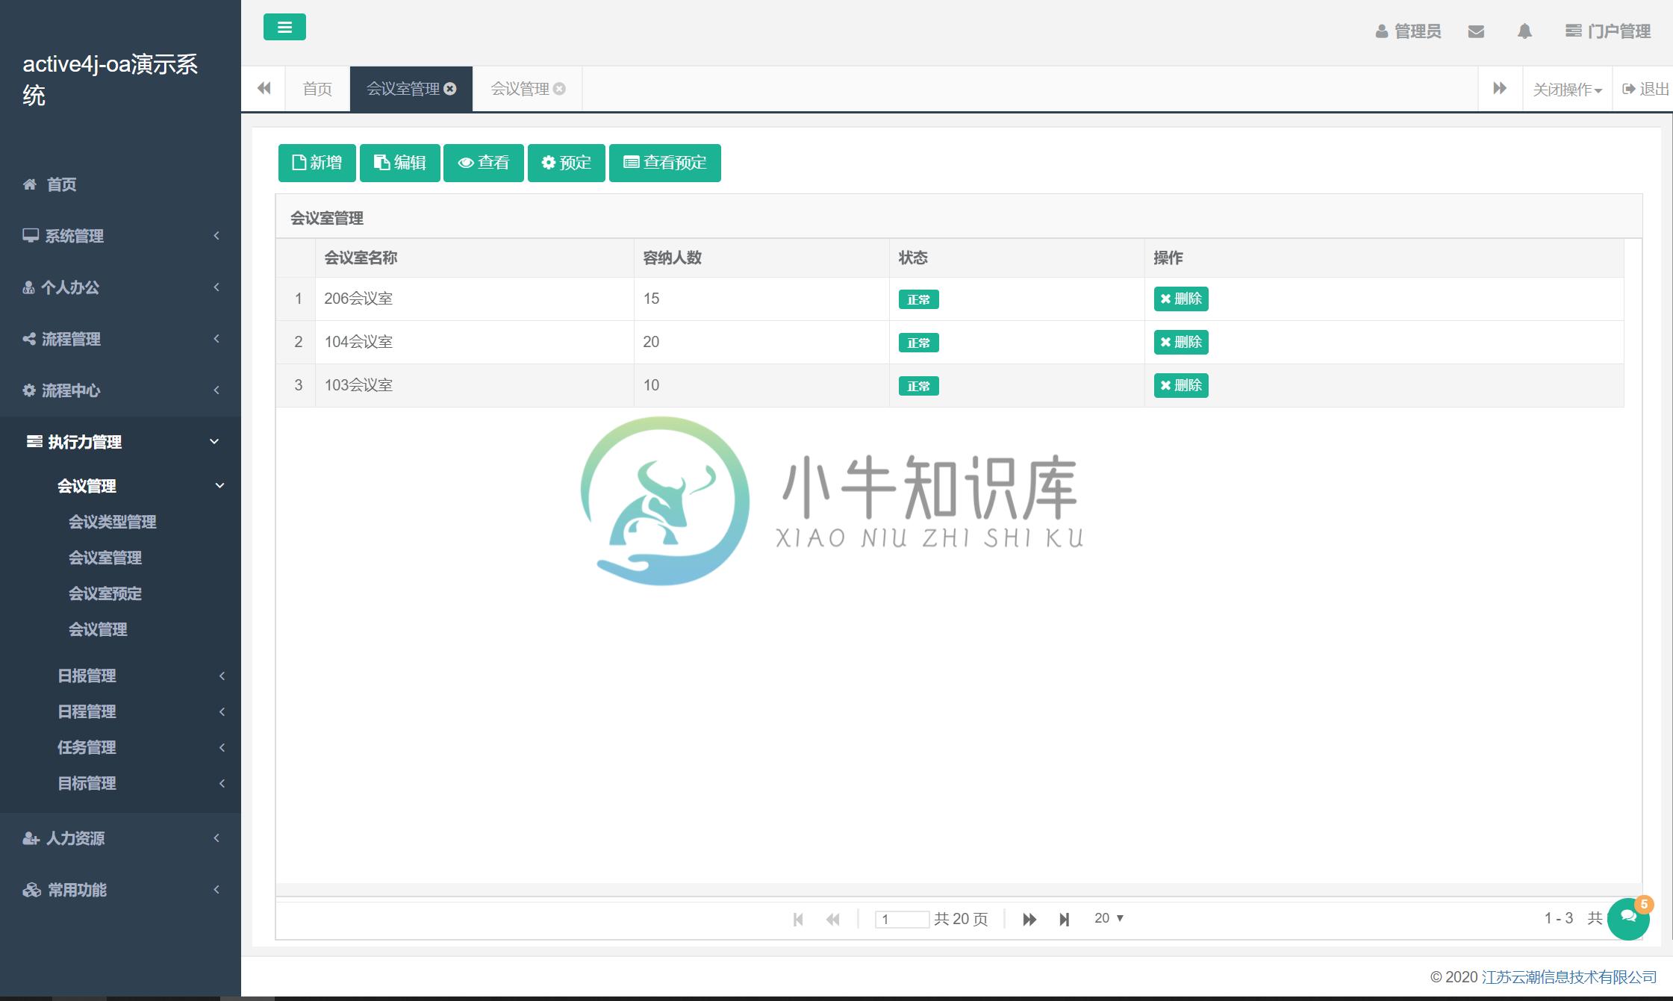Click capacity value 20 for 104会议室
Image resolution: width=1673 pixels, height=1001 pixels.
(651, 342)
